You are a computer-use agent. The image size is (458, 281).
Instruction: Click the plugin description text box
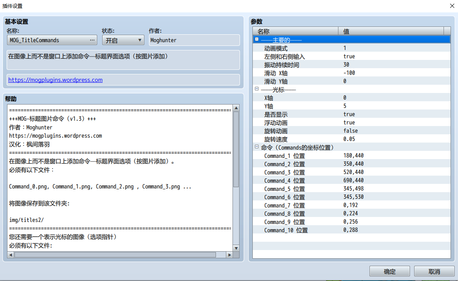click(123, 60)
